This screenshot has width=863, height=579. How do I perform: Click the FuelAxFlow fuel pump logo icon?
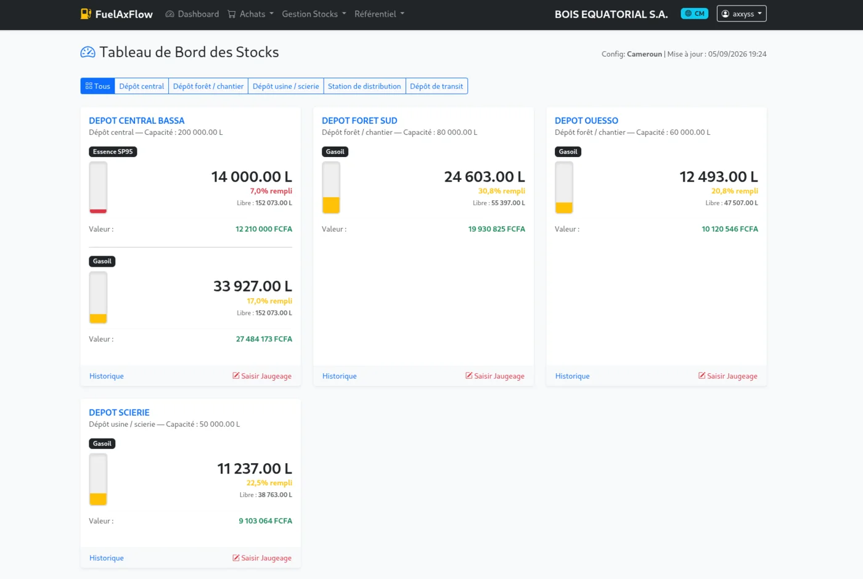pyautogui.click(x=86, y=14)
